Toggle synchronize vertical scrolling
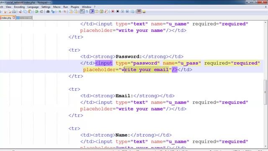 71,12
